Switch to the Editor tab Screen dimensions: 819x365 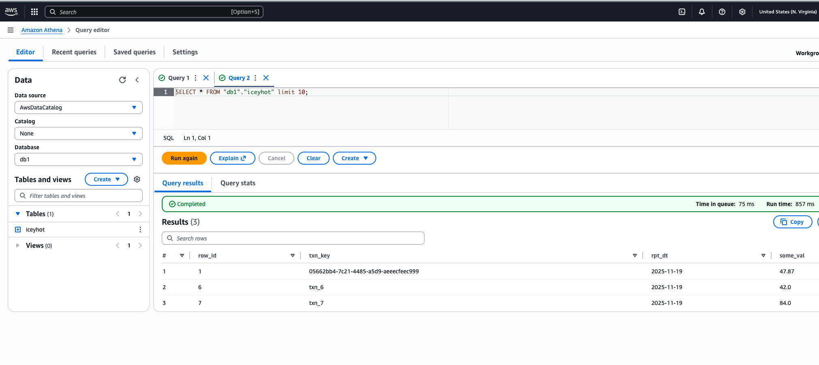coord(26,52)
